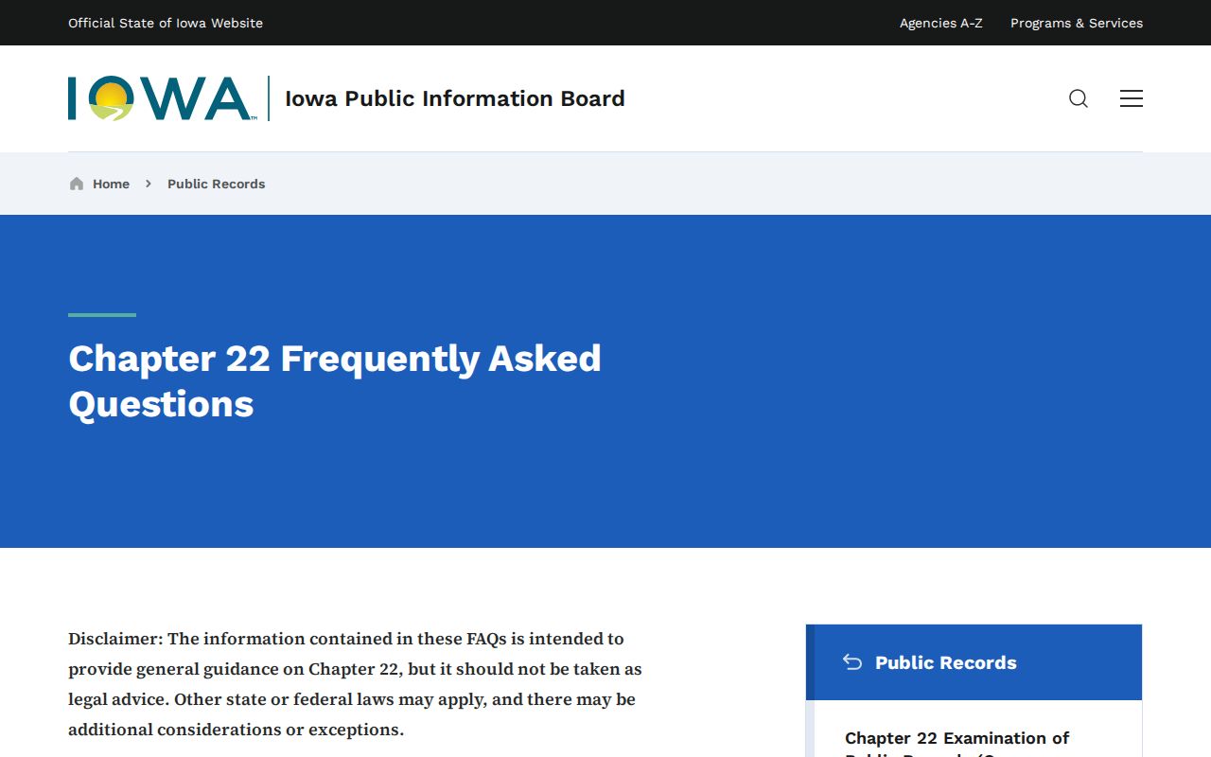Viewport: 1211px width, 757px height.
Task: Click Chapter 22 Frequently Asked Questions heading
Action: tap(335, 381)
